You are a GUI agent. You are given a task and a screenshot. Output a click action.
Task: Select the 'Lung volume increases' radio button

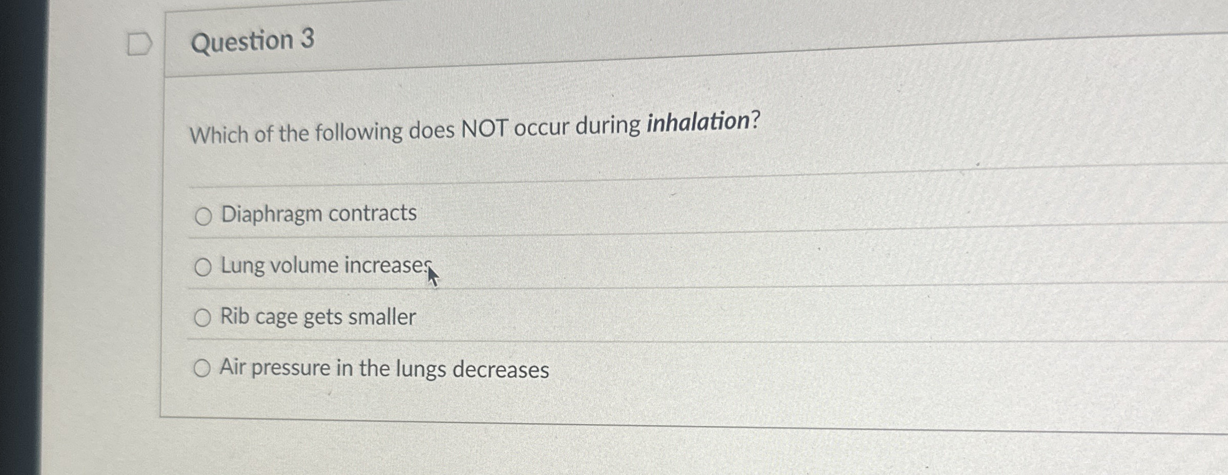(x=203, y=267)
